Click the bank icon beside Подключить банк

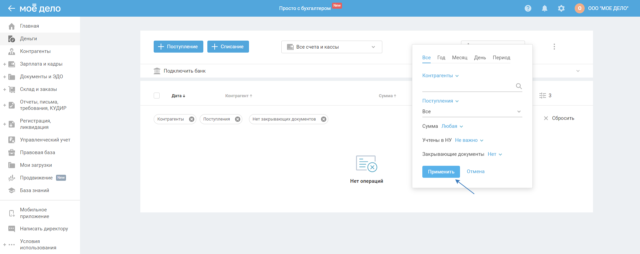point(157,71)
